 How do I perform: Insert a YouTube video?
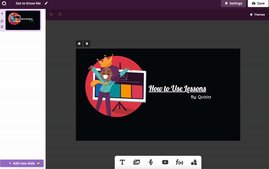pos(165,162)
